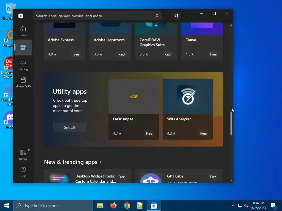282x211 pixels.
Task: Select the Visual Studio desktop shortcut
Action: [7, 96]
